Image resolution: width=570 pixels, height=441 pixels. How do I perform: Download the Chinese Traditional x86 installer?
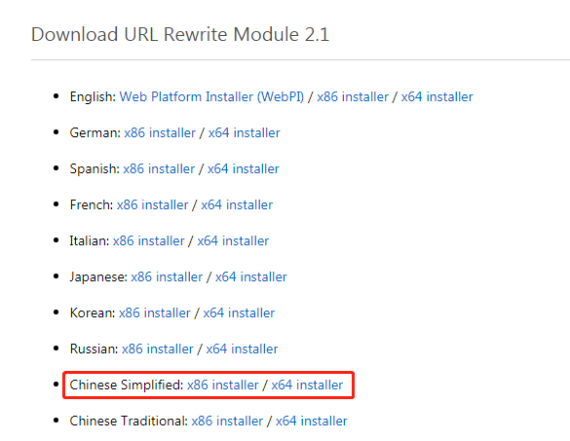pyautogui.click(x=227, y=421)
